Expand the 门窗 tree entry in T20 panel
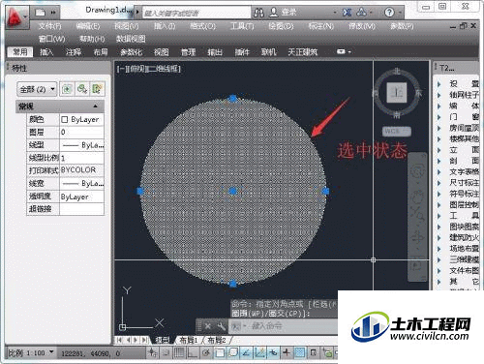The height and width of the screenshot is (364, 484). pyautogui.click(x=439, y=117)
